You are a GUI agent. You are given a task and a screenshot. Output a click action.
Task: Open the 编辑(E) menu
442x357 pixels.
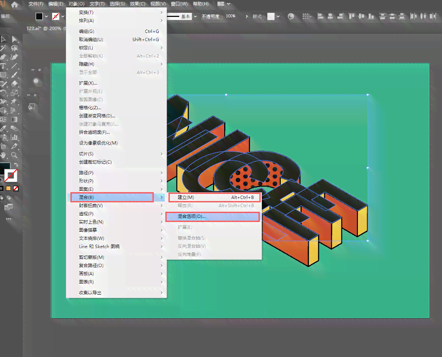click(56, 4)
